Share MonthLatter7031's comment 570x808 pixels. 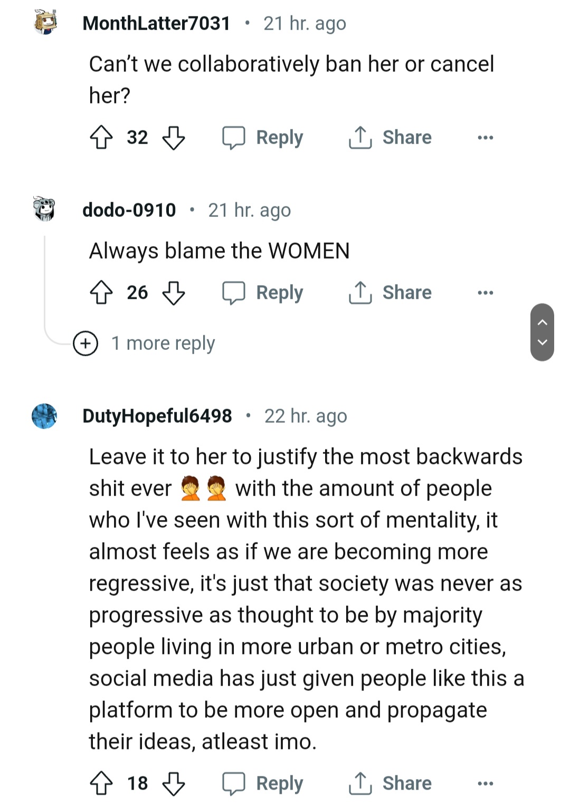pos(391,138)
